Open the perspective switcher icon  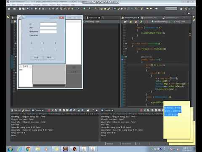click(x=181, y=9)
